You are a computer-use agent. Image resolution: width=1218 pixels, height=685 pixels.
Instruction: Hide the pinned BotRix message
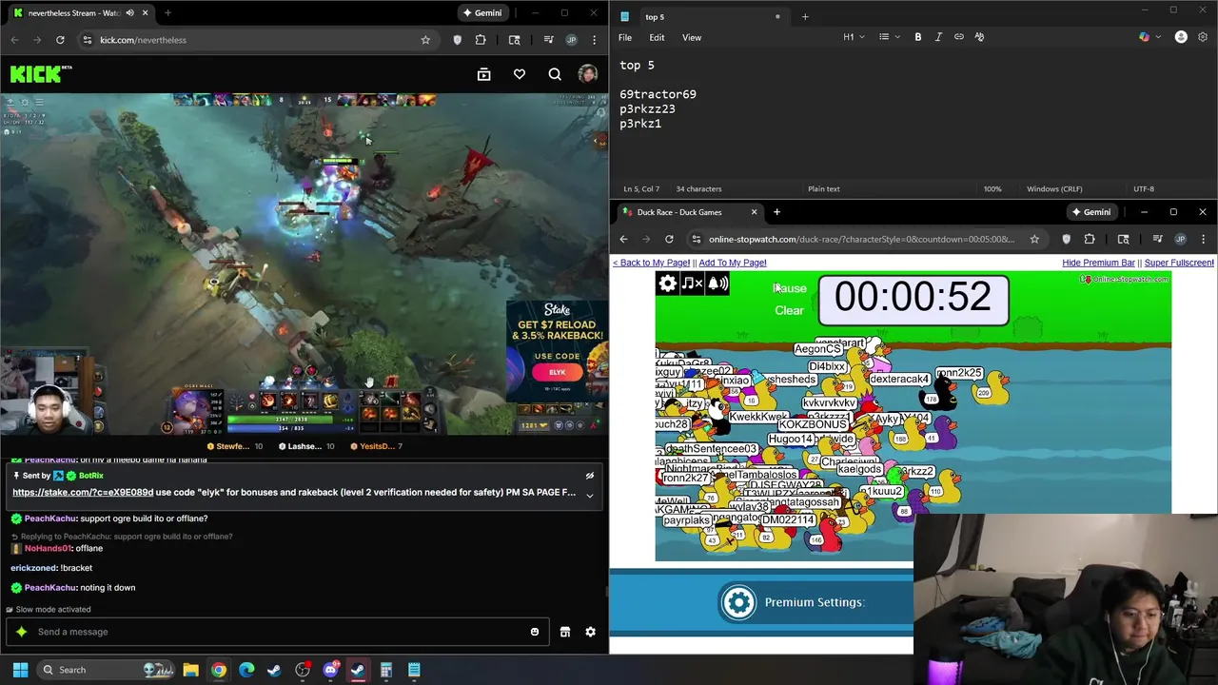coord(589,476)
